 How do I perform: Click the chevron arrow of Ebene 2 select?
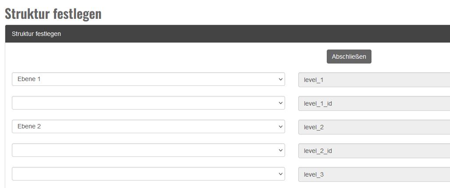(x=281, y=127)
